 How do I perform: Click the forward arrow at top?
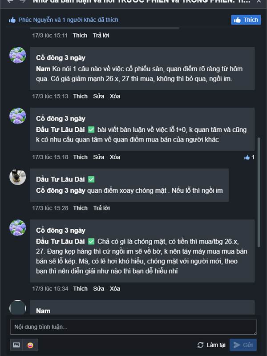pos(22,1)
